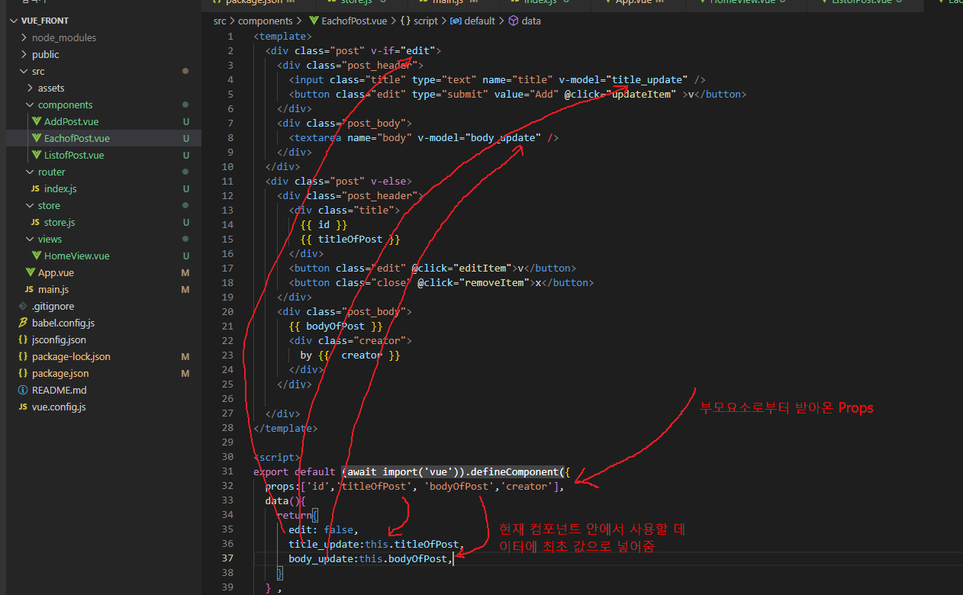This screenshot has height=595, width=963.
Task: Click line number 32 in the gutter
Action: [x=227, y=486]
